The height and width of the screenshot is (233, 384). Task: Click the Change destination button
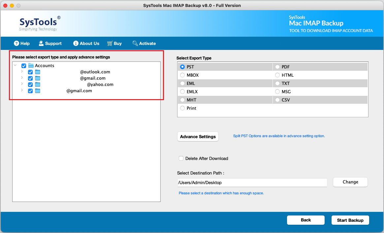point(350,182)
